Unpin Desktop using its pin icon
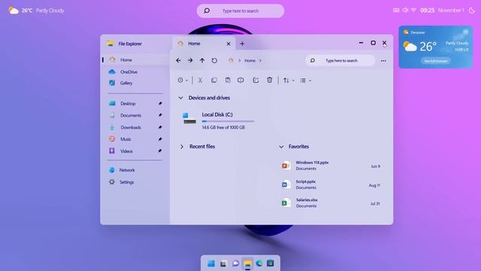 (x=160, y=104)
